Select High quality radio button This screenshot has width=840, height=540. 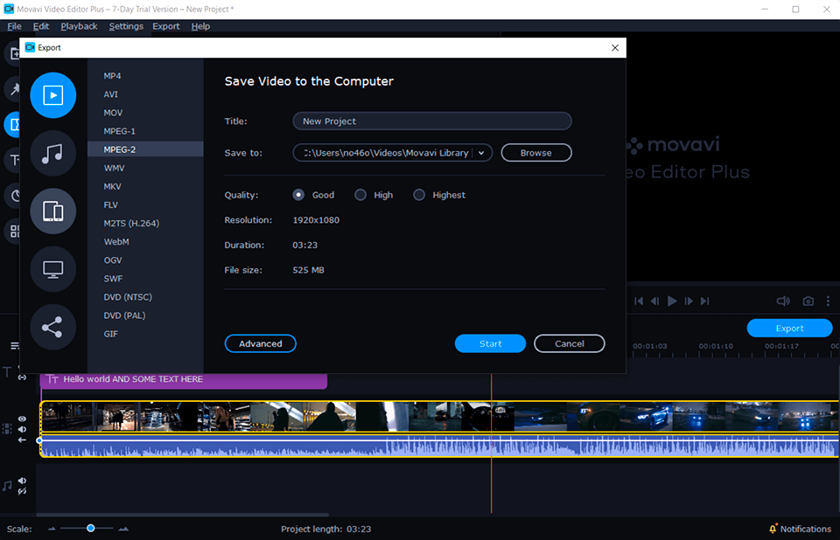point(360,195)
